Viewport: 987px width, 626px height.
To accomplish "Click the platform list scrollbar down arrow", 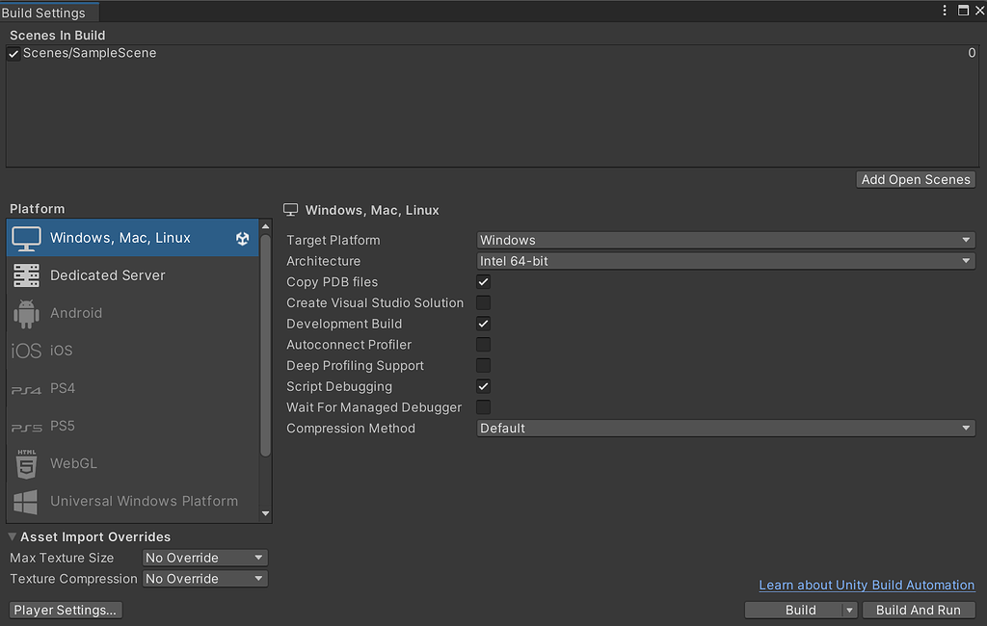I will coord(266,514).
